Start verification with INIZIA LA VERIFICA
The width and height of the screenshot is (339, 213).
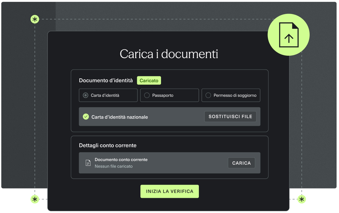[x=169, y=192]
